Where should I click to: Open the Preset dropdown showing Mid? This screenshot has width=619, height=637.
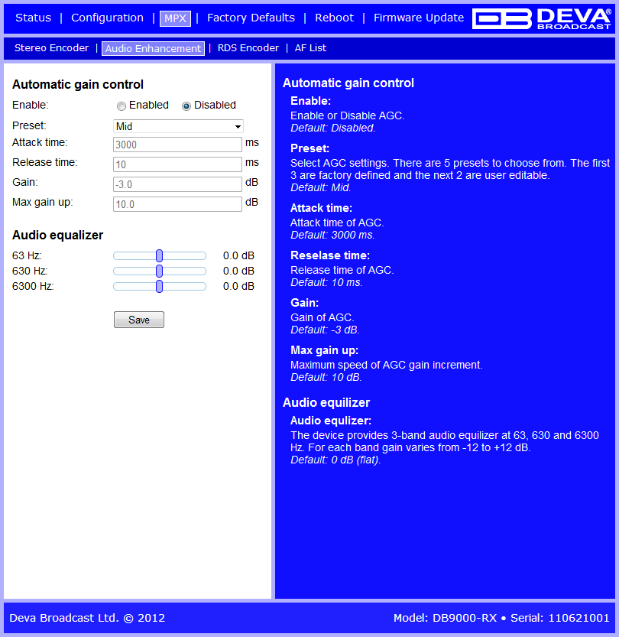click(178, 126)
